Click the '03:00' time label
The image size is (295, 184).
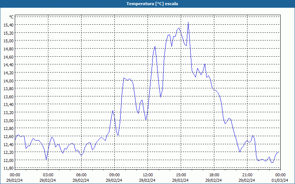click(48, 175)
